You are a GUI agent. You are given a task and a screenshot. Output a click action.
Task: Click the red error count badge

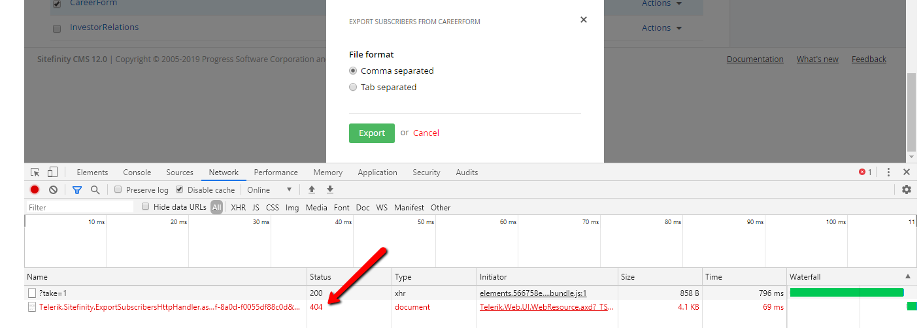coord(865,172)
